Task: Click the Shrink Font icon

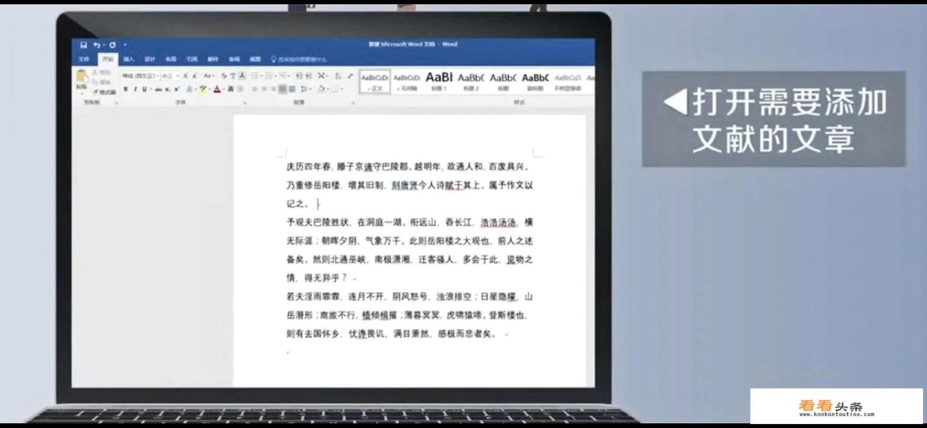Action: [x=195, y=76]
